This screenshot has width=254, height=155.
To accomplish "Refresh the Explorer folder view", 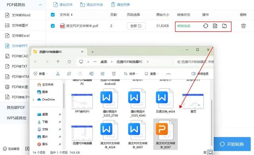I will (69, 62).
